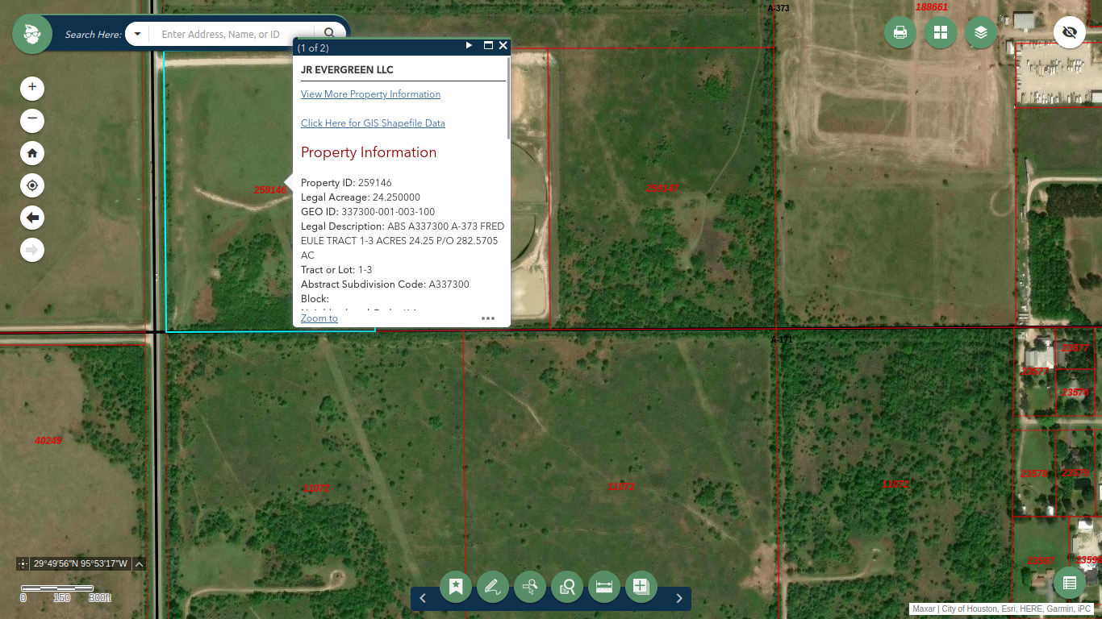Click the My Location target button

(32, 185)
